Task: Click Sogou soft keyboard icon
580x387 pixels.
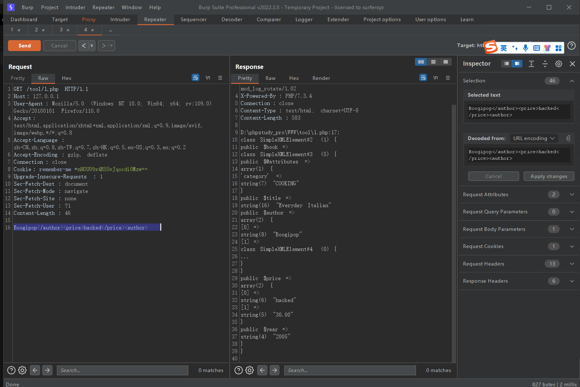Action: 536,48
